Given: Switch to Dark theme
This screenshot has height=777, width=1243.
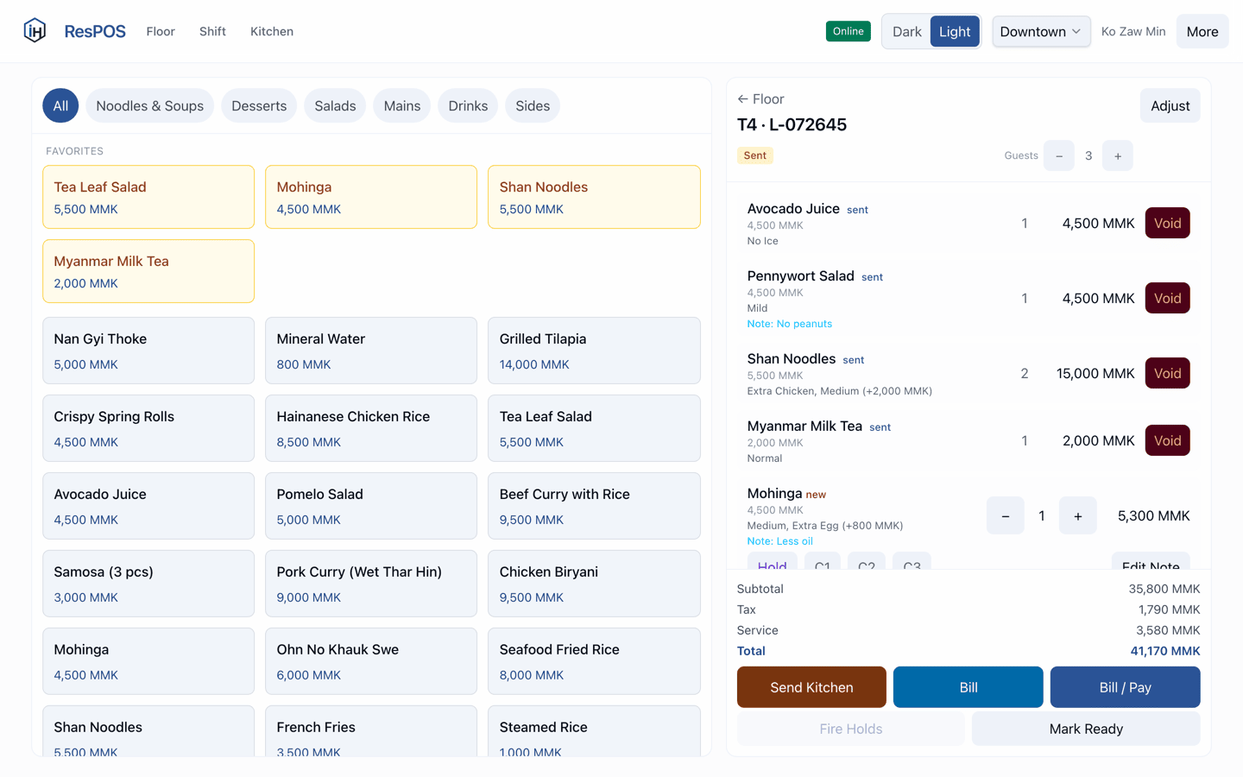Looking at the screenshot, I should click(x=906, y=32).
